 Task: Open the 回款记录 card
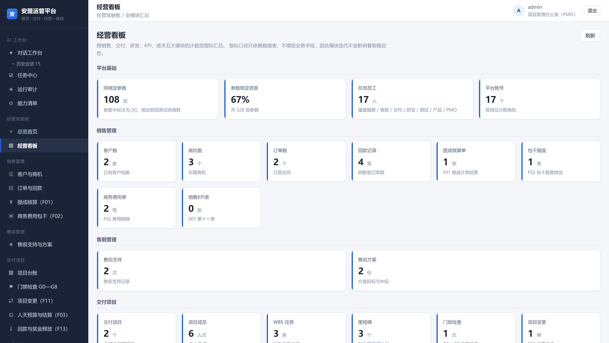[x=391, y=161]
